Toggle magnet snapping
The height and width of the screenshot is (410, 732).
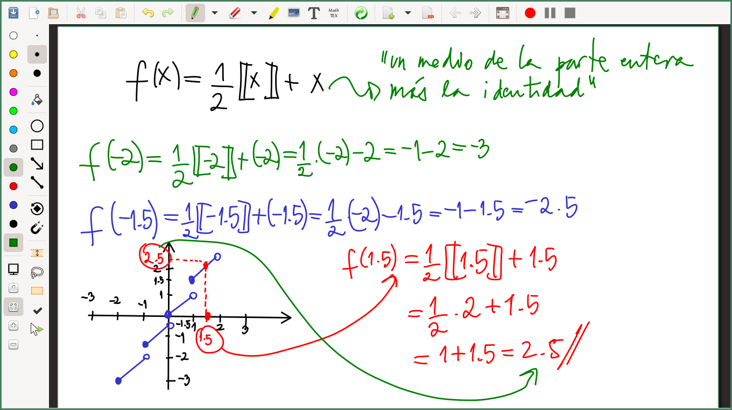pyautogui.click(x=37, y=228)
